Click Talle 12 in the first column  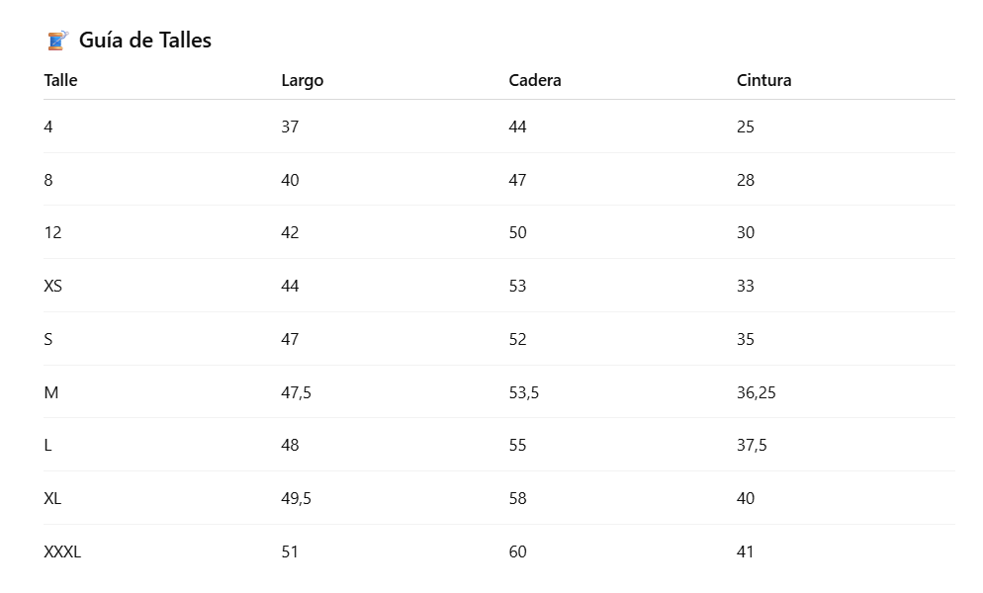(52, 232)
